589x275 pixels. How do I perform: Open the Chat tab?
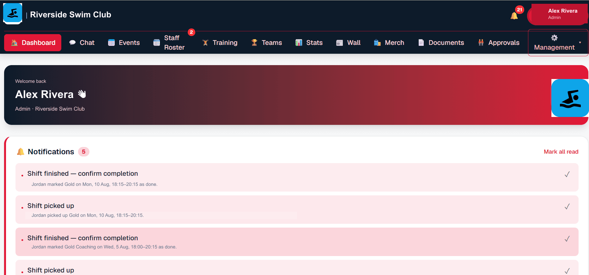82,43
